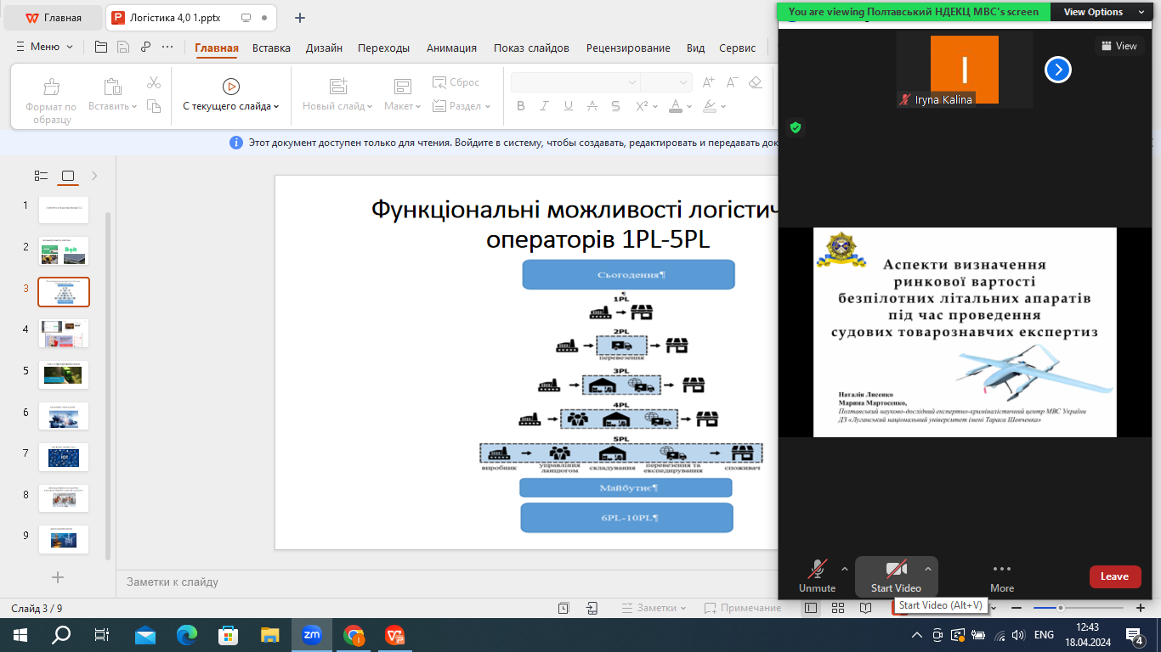Click the blue next-arrow in the Zoom gallery
1161x652 pixels.
[1057, 70]
